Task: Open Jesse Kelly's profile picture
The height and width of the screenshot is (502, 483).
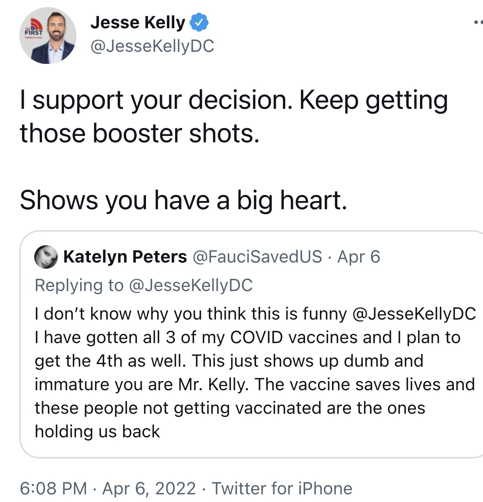Action: click(48, 36)
